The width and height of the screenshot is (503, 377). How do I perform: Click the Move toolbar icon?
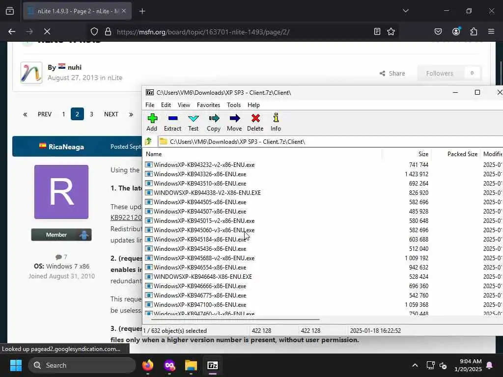click(234, 122)
